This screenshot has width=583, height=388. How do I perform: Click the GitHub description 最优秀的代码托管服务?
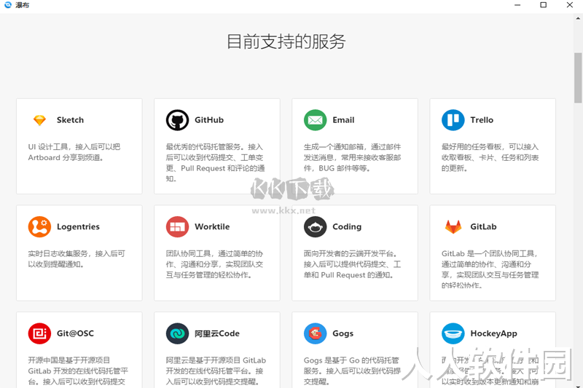pos(215,162)
